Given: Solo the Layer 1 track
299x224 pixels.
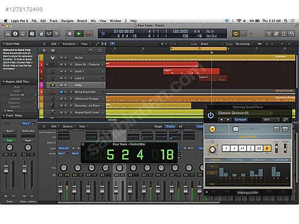Looking at the screenshot, I should [66, 71].
